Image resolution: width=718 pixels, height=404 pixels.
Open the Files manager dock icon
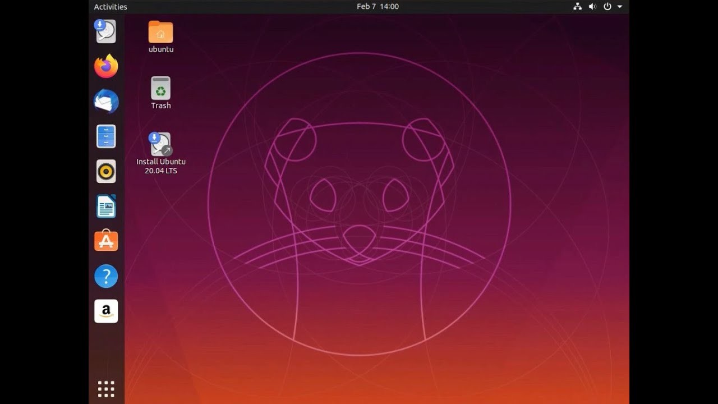click(106, 136)
